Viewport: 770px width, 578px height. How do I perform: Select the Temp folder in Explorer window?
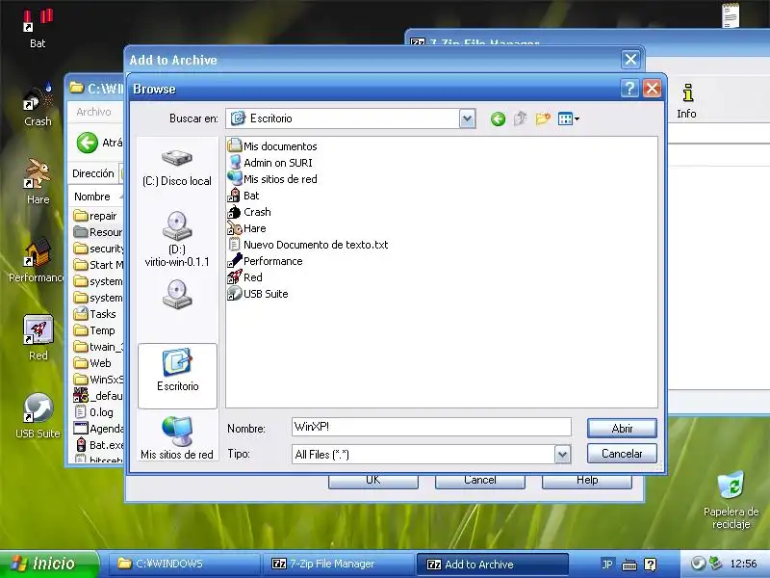point(94,330)
